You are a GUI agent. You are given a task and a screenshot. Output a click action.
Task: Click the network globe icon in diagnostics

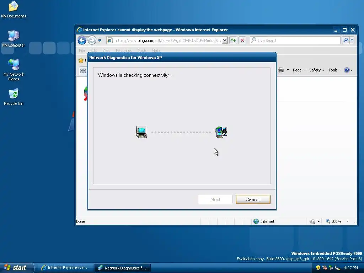pos(221,132)
